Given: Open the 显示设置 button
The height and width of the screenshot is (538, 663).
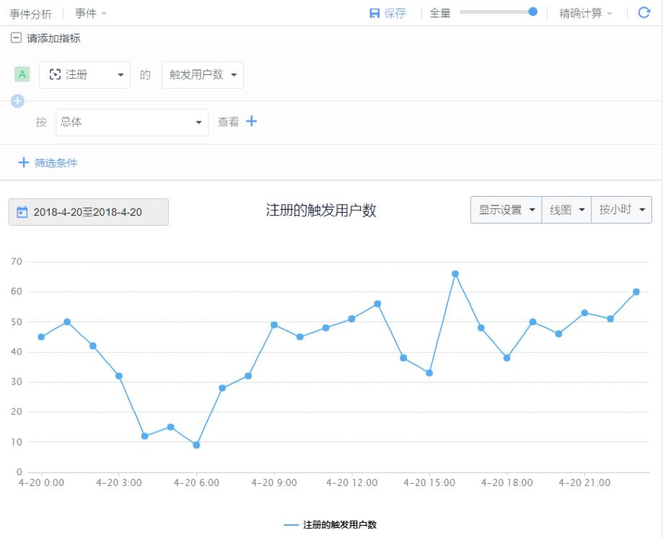Looking at the screenshot, I should click(506, 210).
